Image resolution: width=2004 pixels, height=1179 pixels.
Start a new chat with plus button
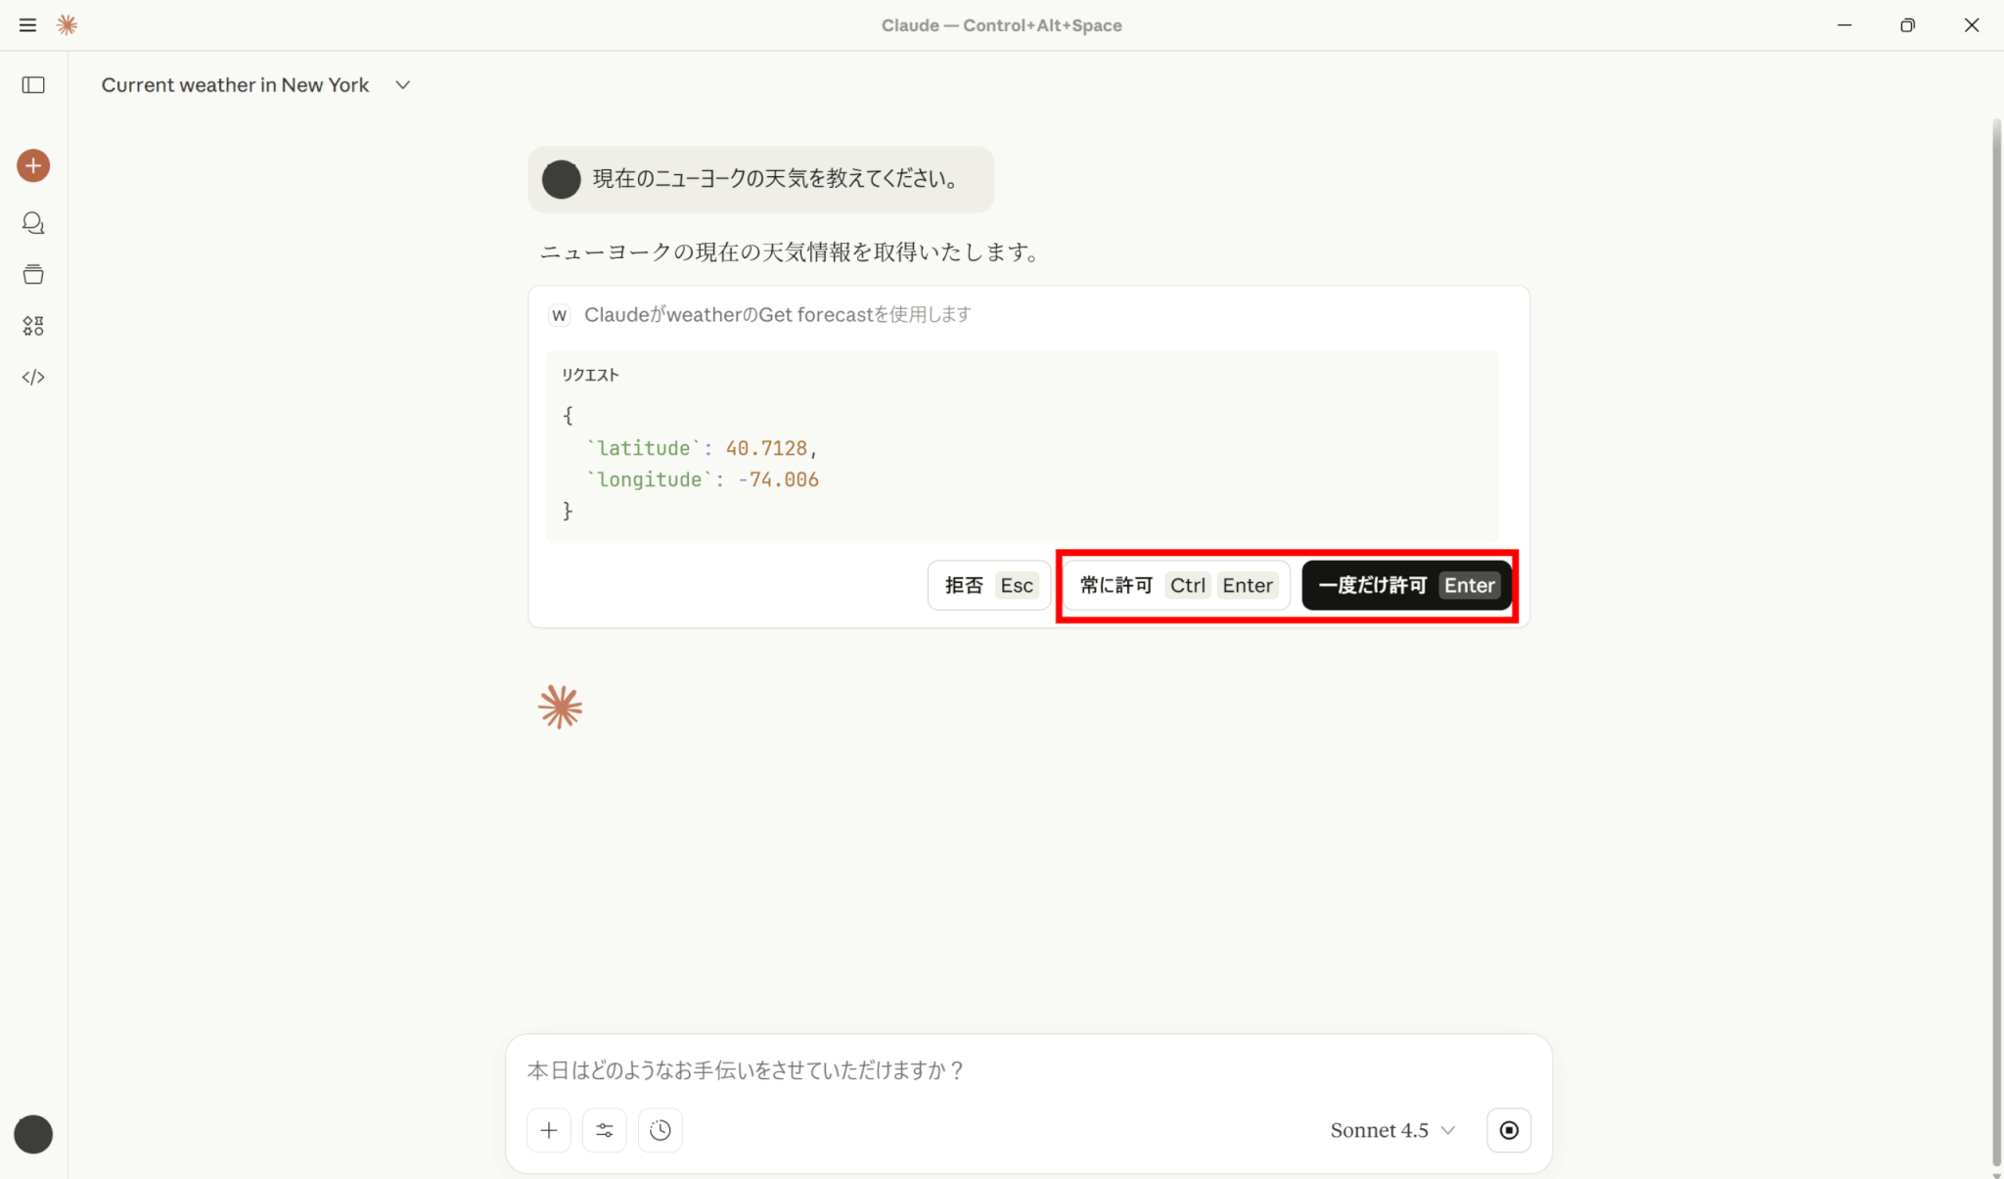(33, 165)
